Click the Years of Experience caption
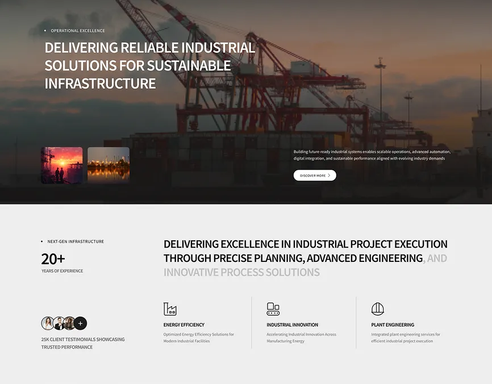The image size is (492, 384). [62, 271]
